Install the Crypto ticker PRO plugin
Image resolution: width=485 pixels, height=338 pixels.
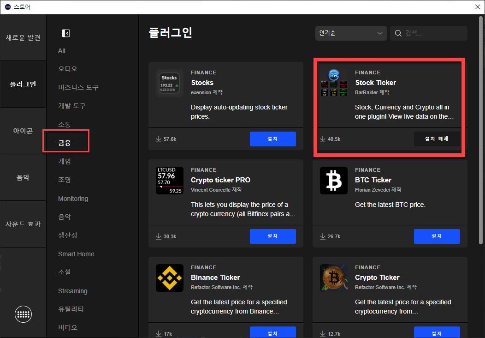point(273,236)
